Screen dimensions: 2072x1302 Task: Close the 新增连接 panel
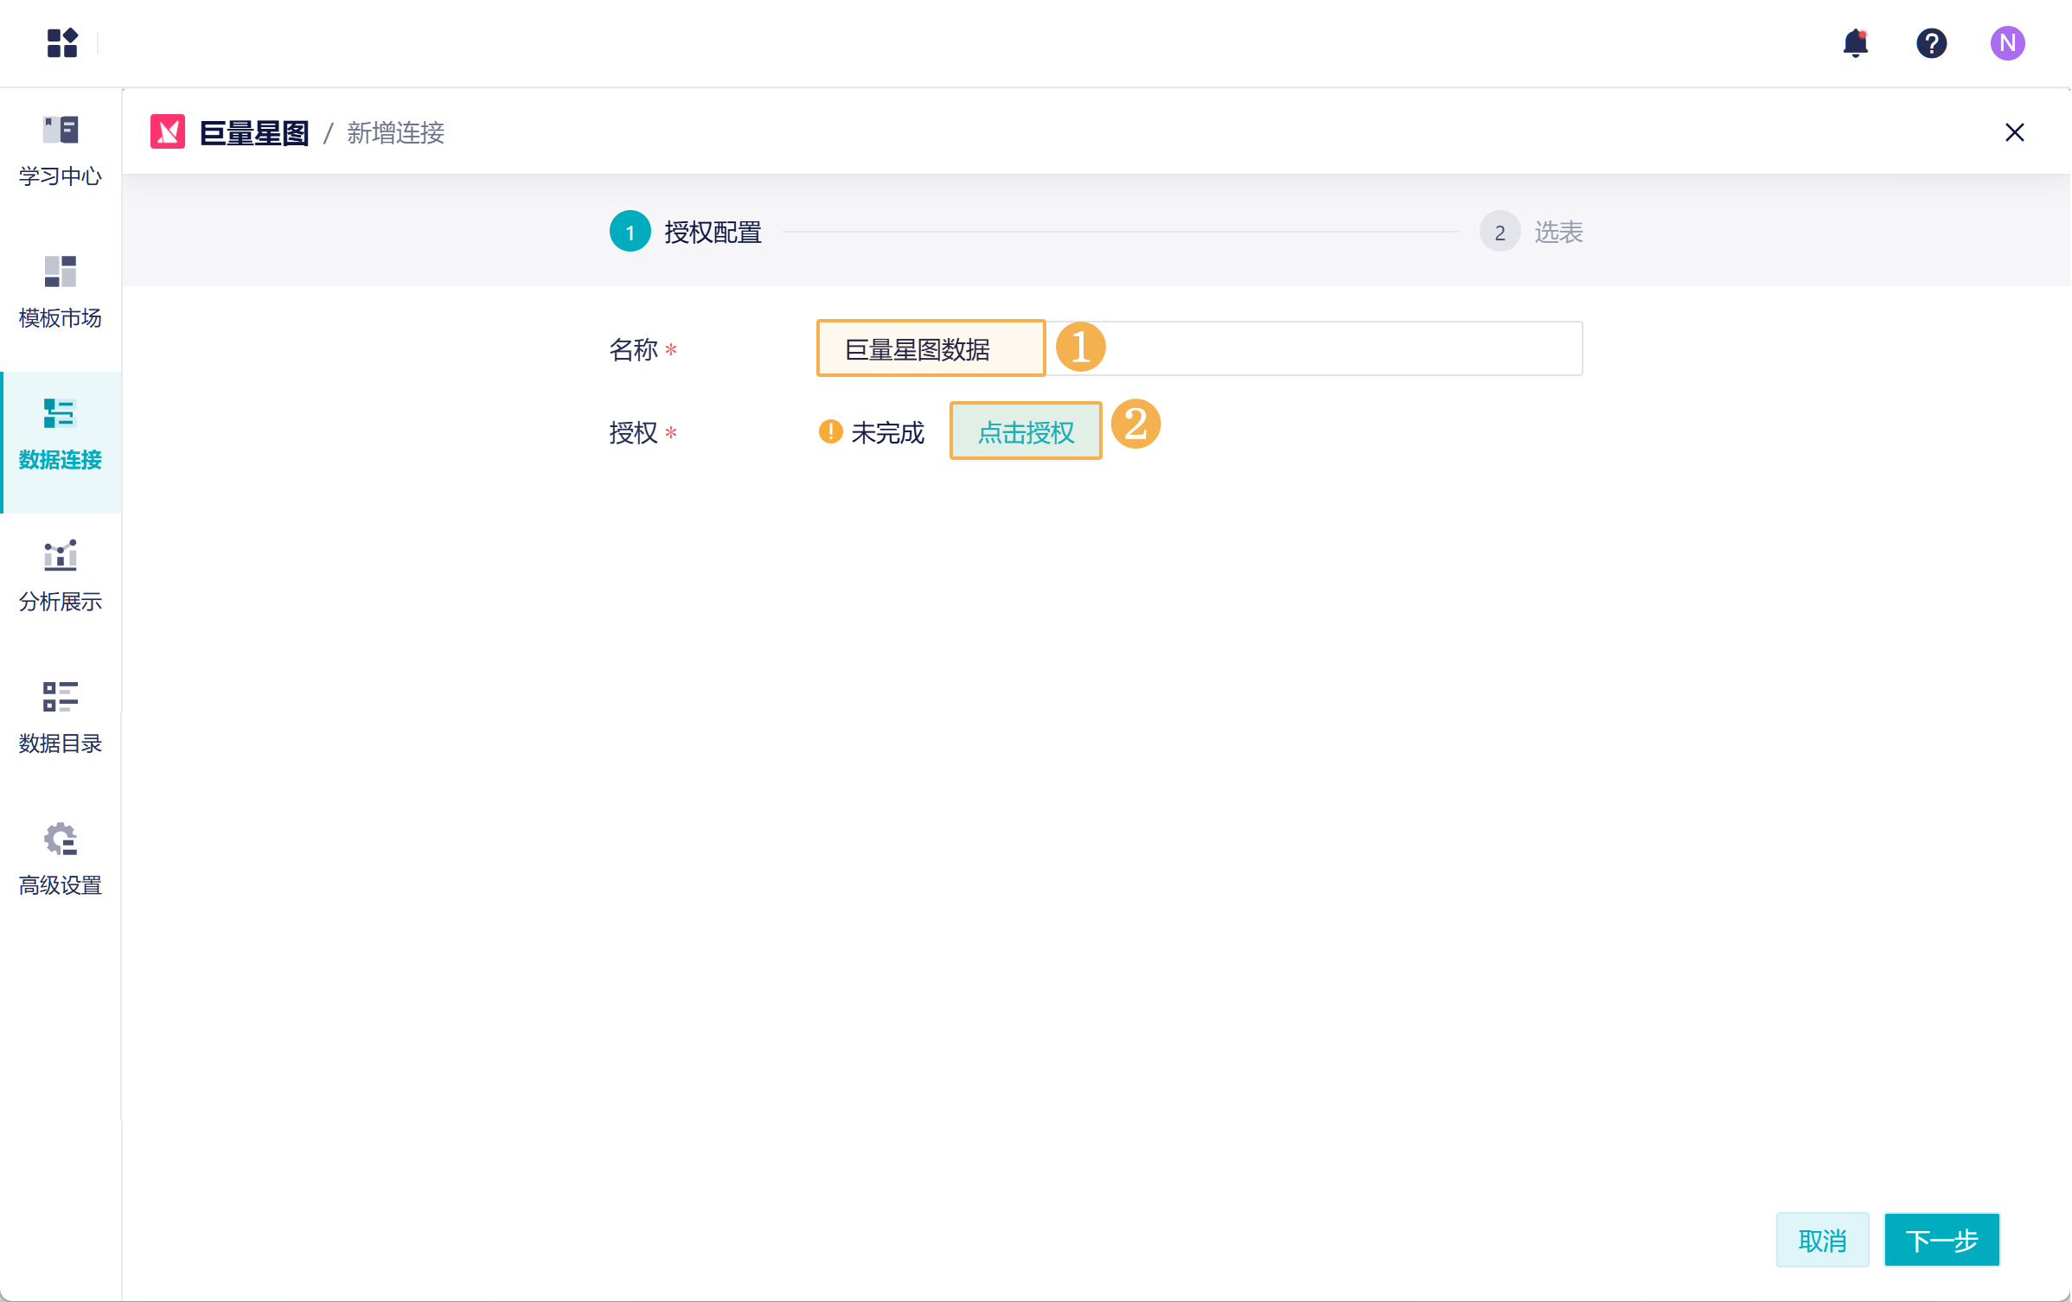pyautogui.click(x=2014, y=132)
